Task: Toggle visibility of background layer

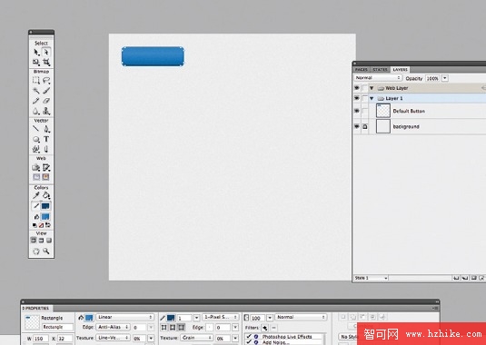Action: click(357, 126)
